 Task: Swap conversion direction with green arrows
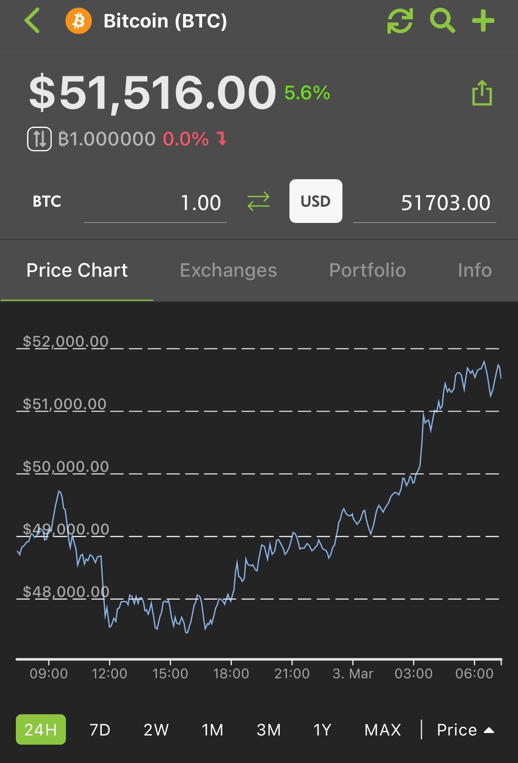point(259,202)
